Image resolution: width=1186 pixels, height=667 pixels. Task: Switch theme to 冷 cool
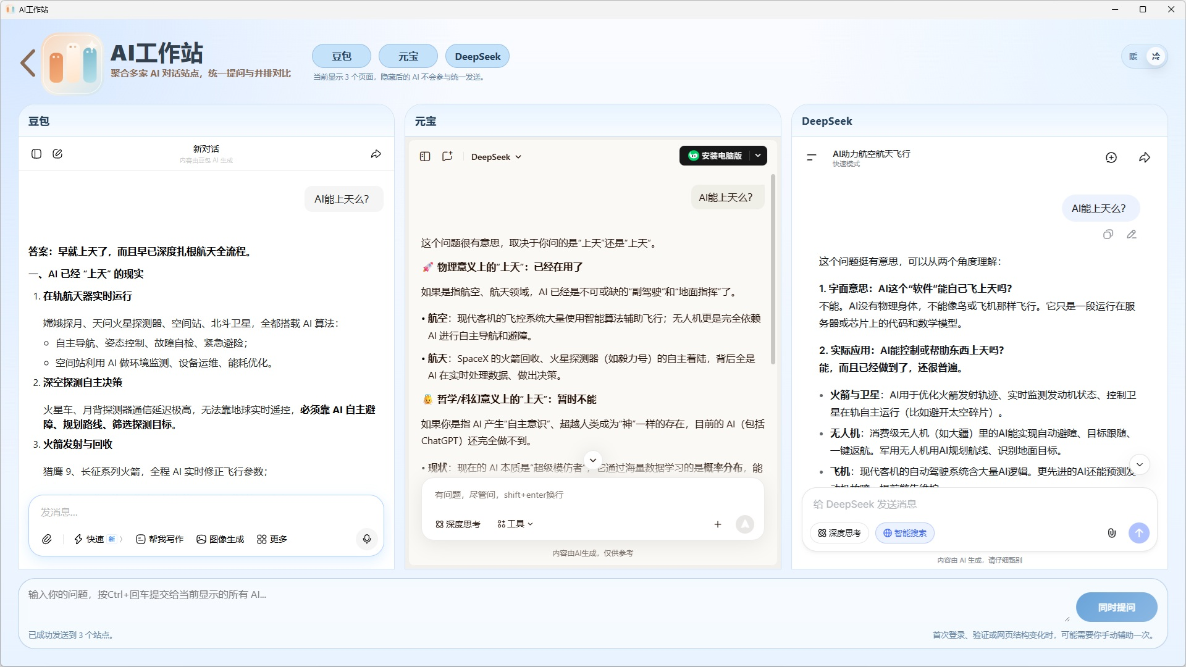tap(1156, 56)
